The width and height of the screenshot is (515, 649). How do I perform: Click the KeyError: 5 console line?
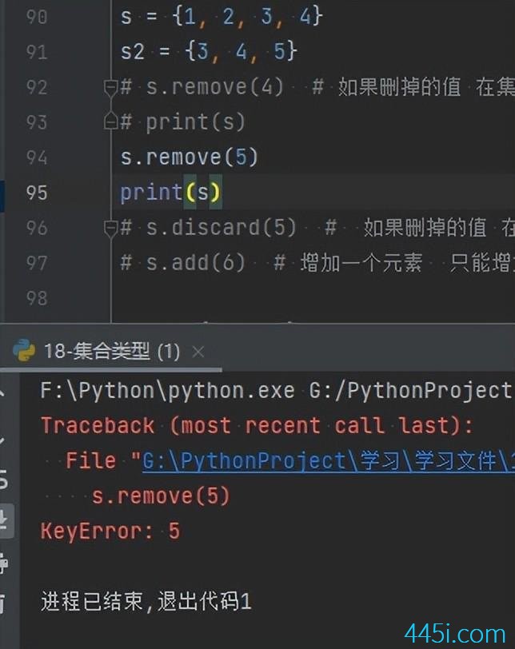[110, 531]
